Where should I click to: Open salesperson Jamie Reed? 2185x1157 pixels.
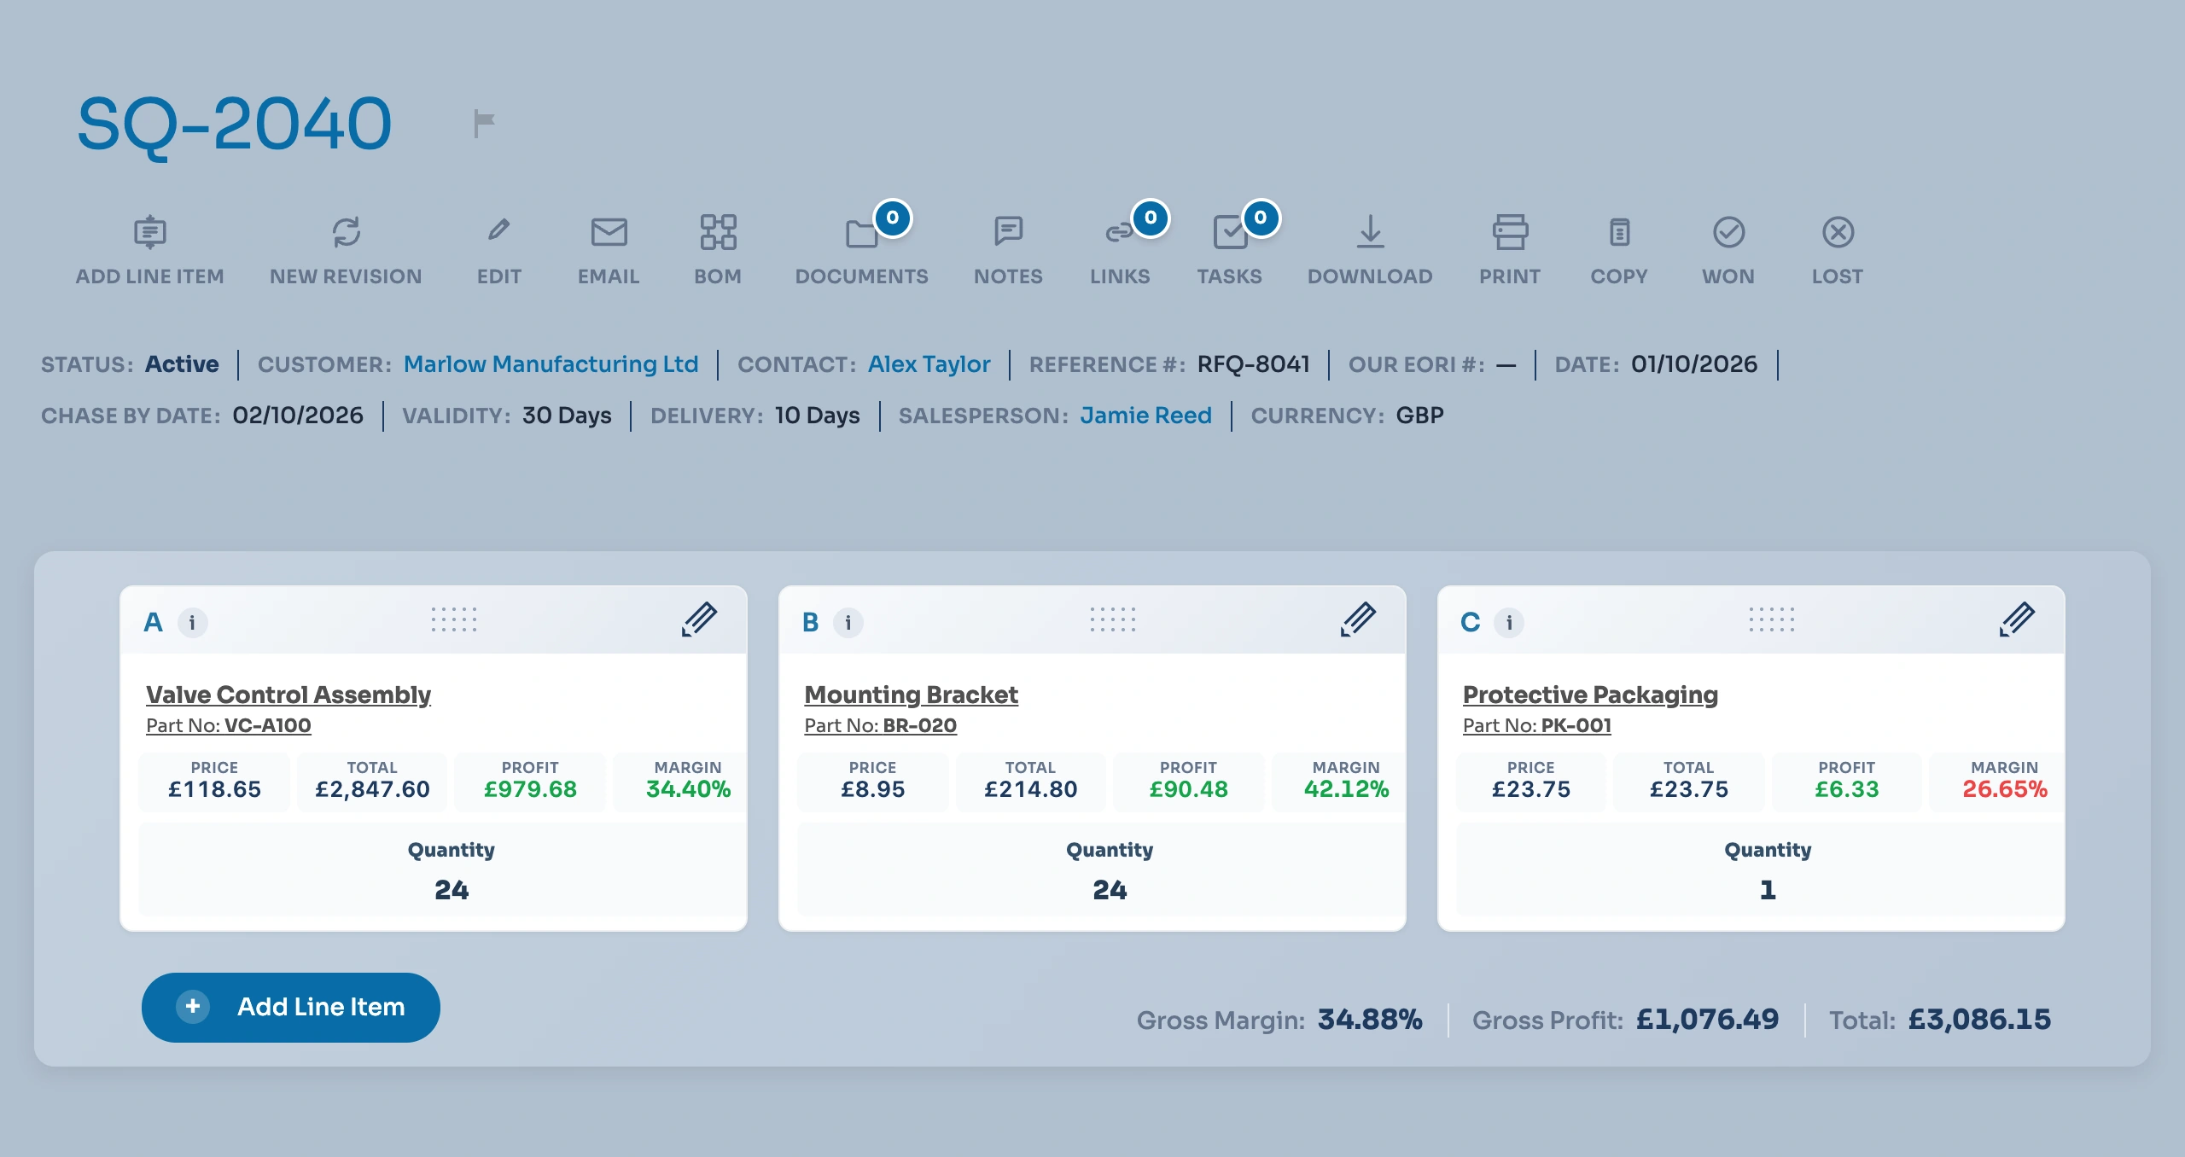pos(1145,416)
